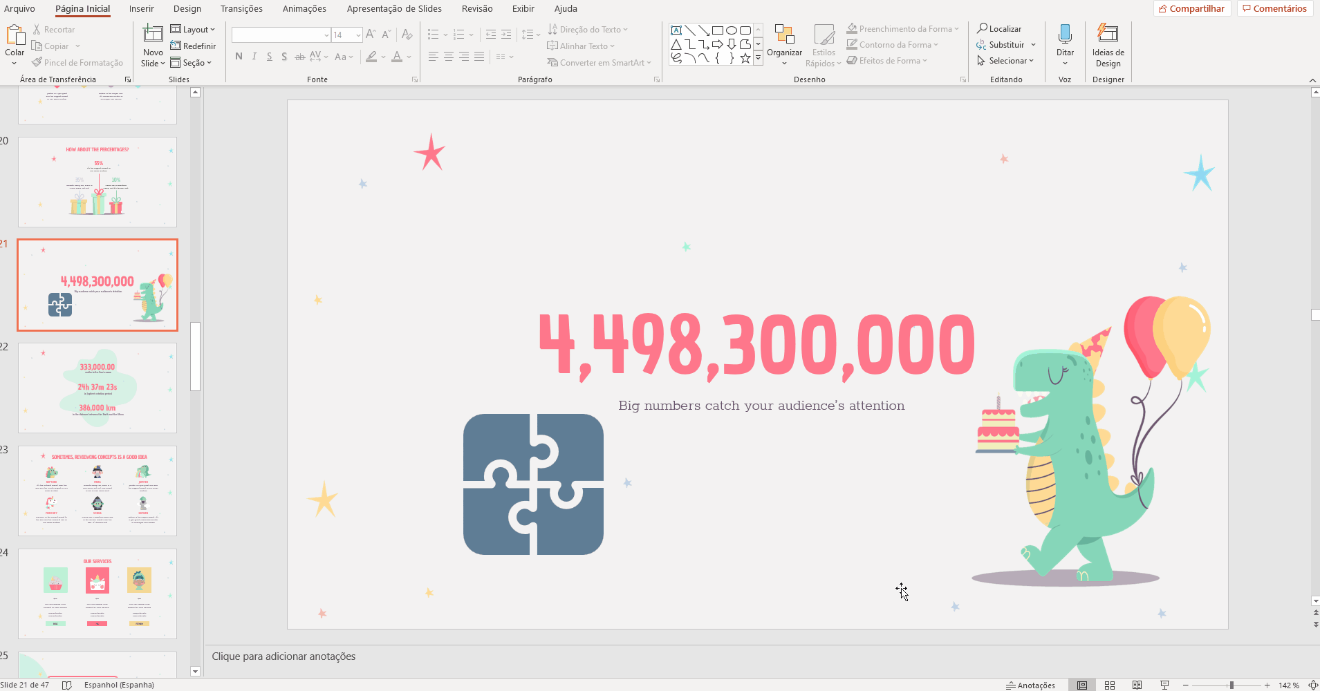Image resolution: width=1320 pixels, height=691 pixels.
Task: Open the Arquivo menu
Action: point(19,8)
